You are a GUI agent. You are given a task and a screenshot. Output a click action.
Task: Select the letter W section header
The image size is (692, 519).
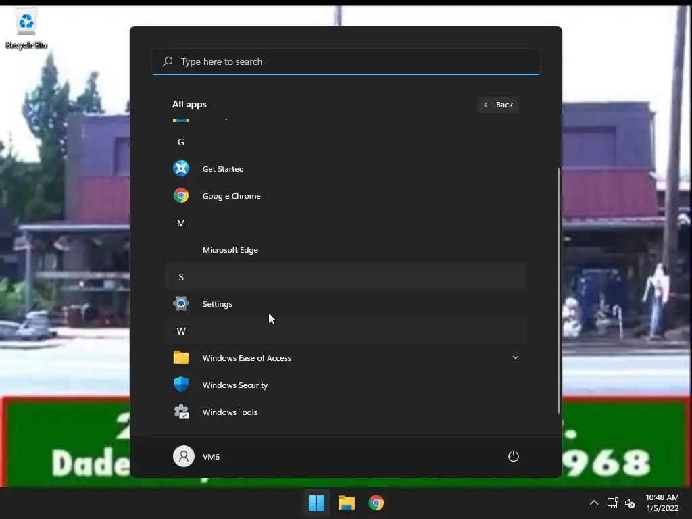click(x=346, y=331)
